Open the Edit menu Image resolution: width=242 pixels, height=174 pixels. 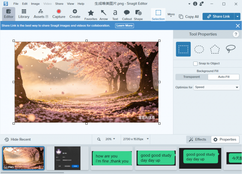tap(25, 4)
